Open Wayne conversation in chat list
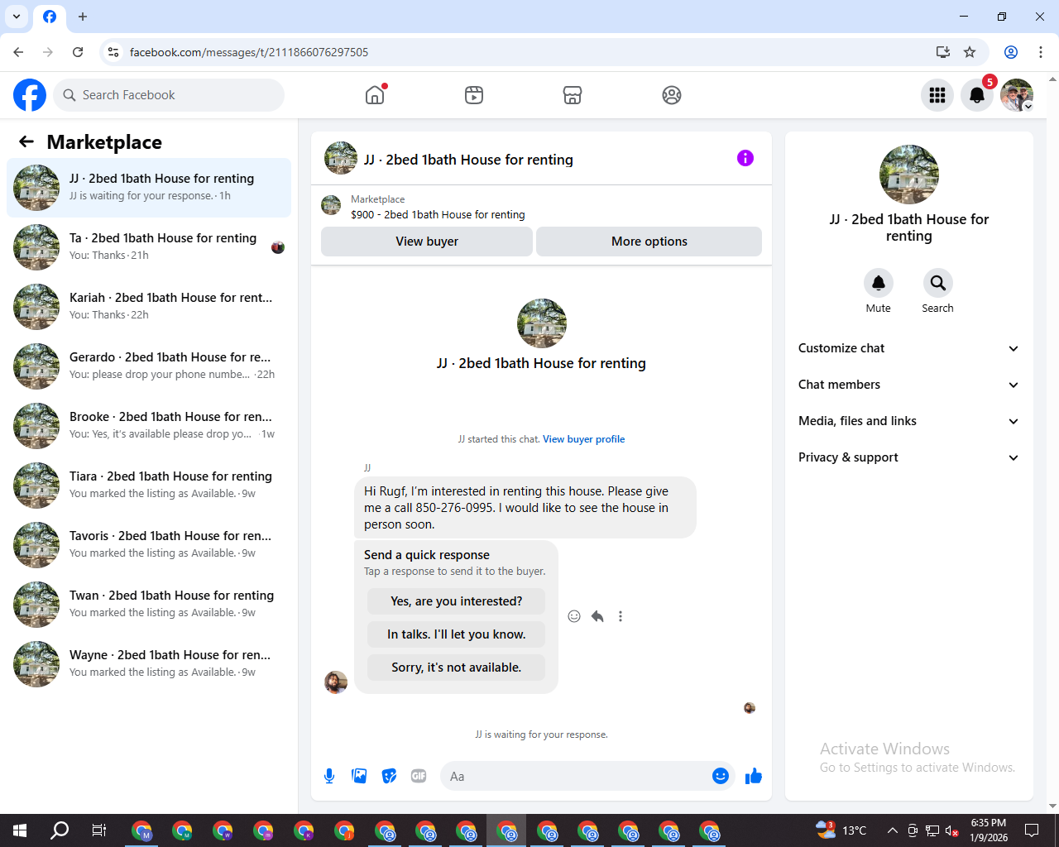The height and width of the screenshot is (847, 1059). tap(149, 664)
